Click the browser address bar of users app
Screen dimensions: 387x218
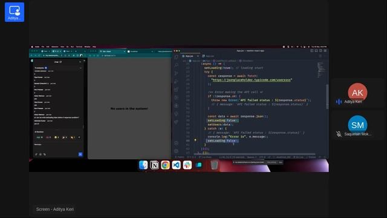pyautogui.click(x=135, y=56)
